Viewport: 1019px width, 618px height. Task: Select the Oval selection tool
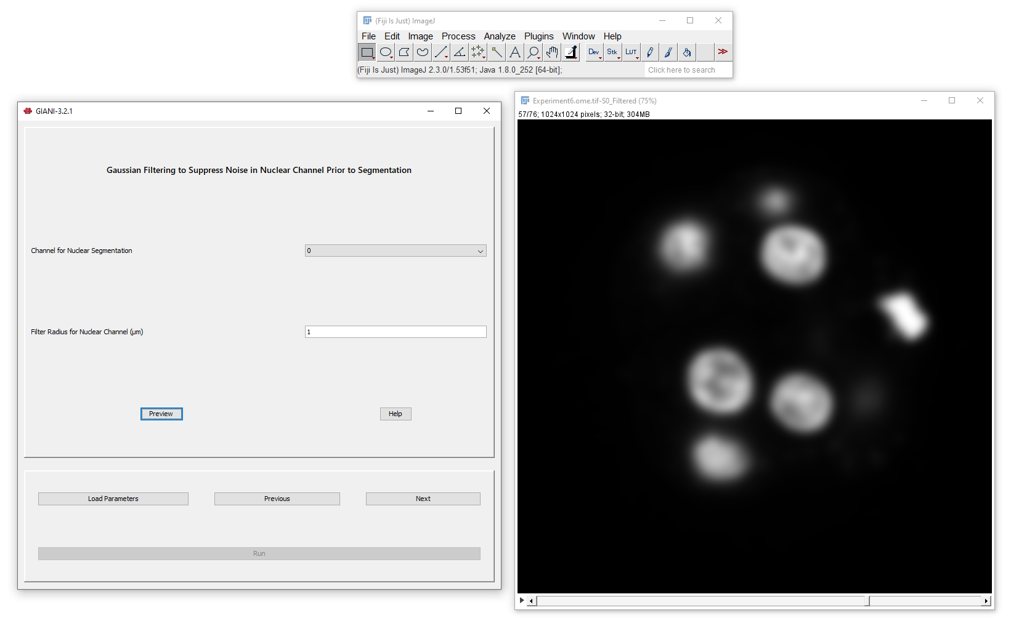pos(386,52)
